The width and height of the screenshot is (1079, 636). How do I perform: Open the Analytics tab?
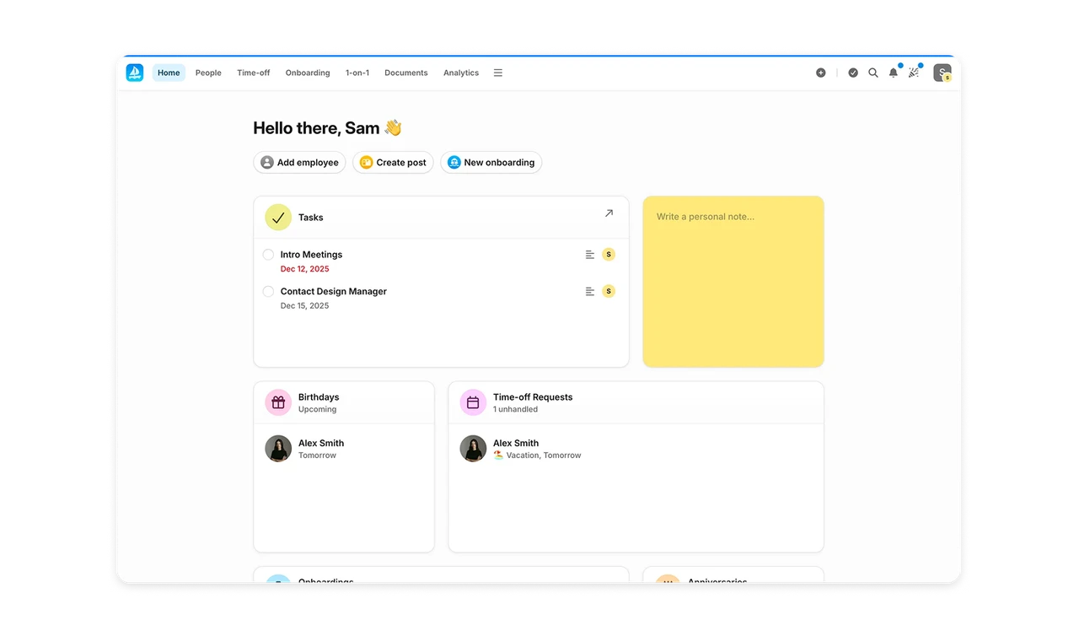pyautogui.click(x=460, y=73)
